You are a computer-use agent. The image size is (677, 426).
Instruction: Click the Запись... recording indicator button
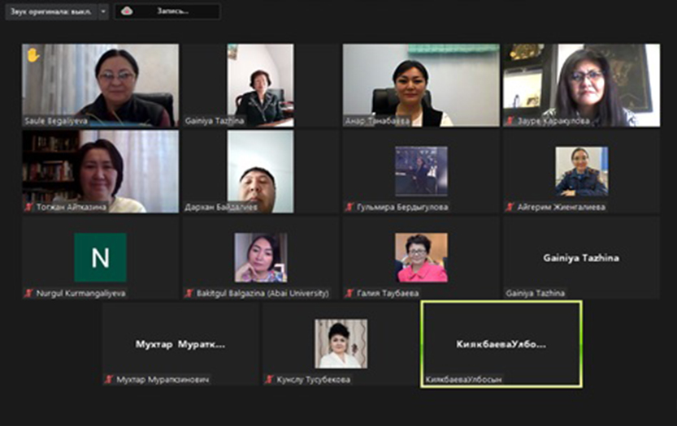171,11
